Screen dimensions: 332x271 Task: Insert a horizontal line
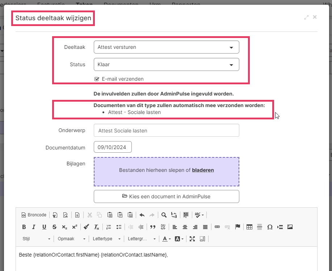click(260, 227)
